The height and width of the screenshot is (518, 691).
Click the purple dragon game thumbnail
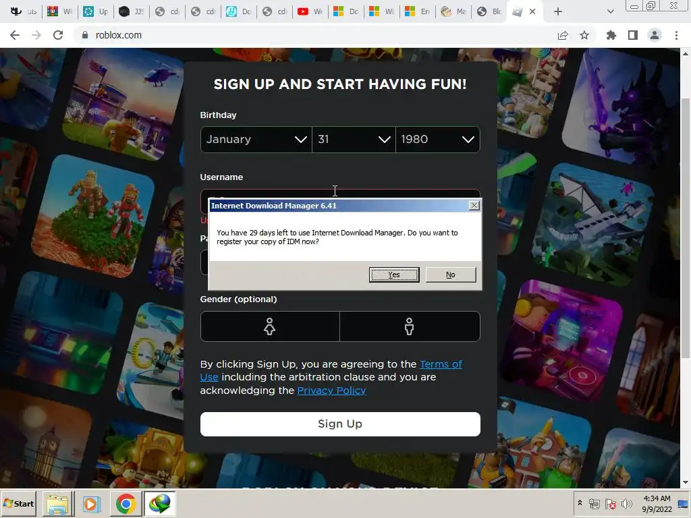tap(621, 107)
